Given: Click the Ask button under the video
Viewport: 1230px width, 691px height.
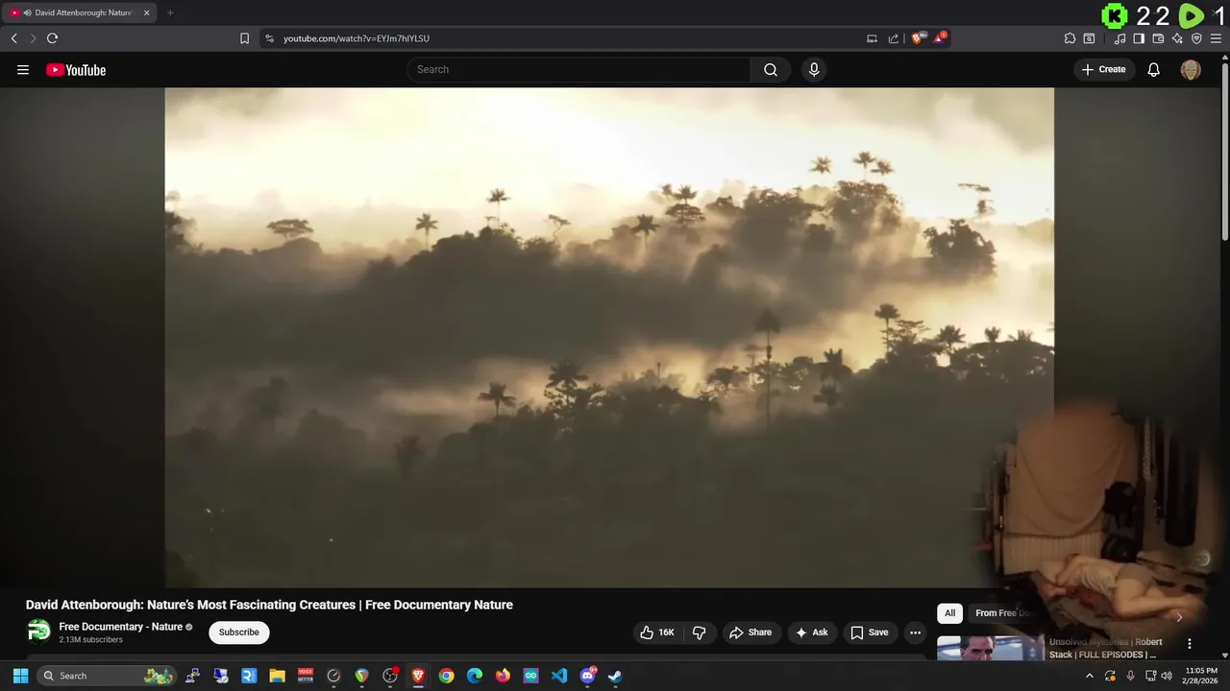Looking at the screenshot, I should click(812, 632).
